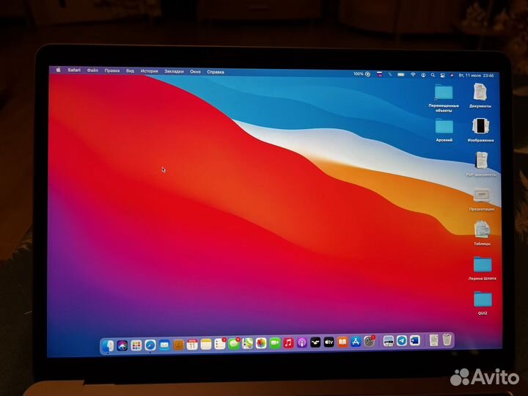
Task: Open the Mail app in the Dock
Action: 164,345
